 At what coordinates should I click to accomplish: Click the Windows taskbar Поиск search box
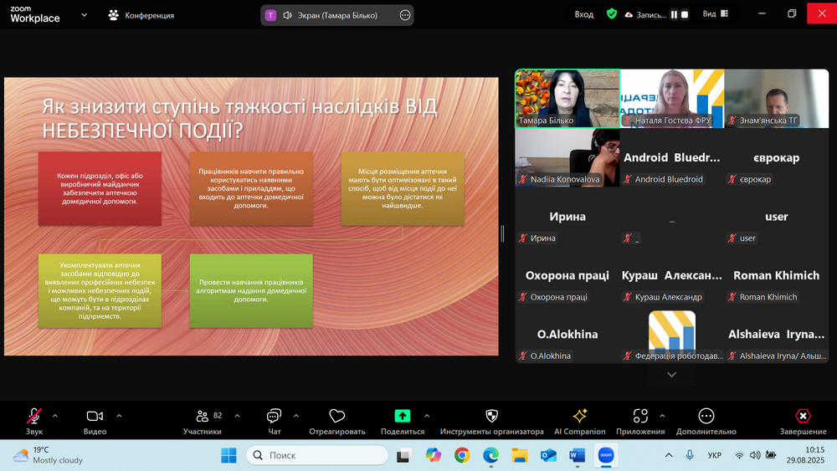[x=316, y=455]
